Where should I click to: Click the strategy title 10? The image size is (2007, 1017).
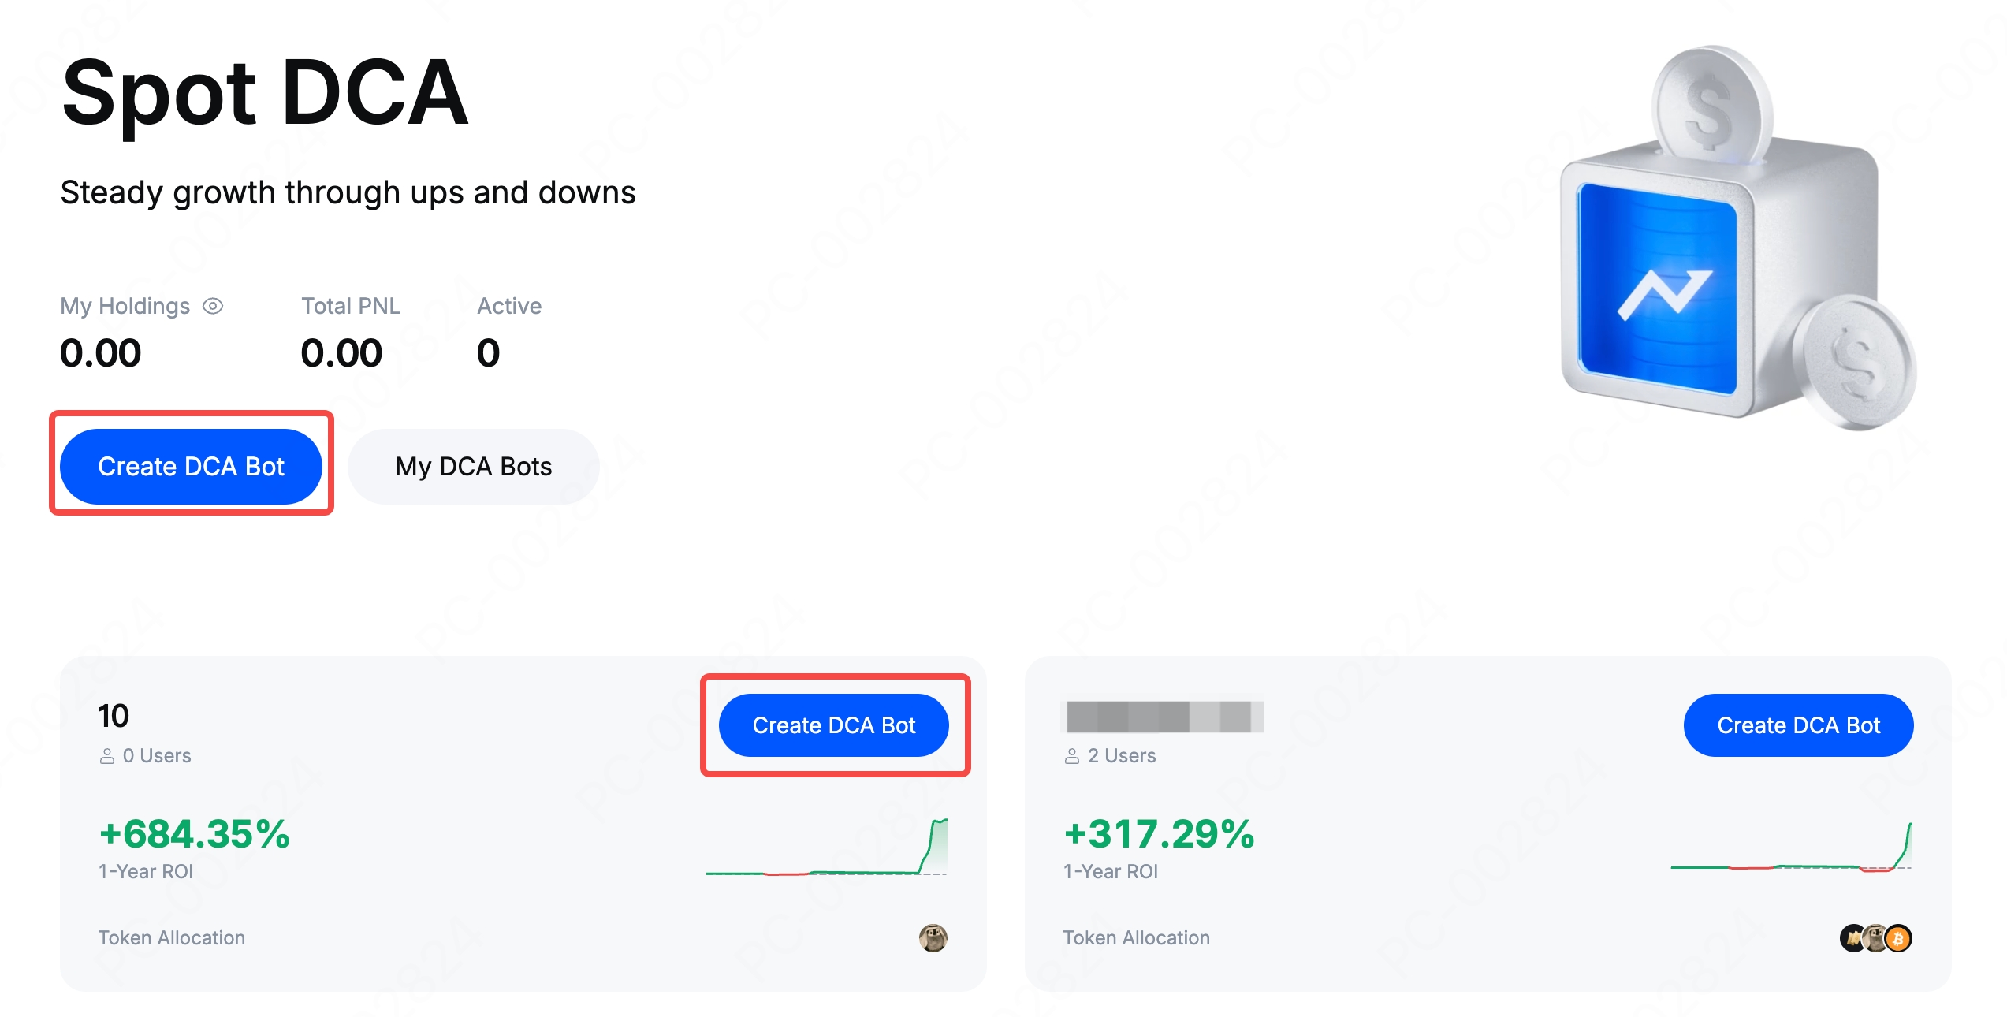coord(114,716)
